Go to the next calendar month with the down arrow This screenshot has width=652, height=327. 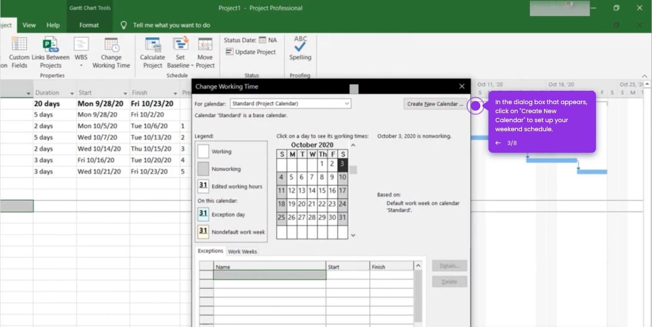[353, 235]
